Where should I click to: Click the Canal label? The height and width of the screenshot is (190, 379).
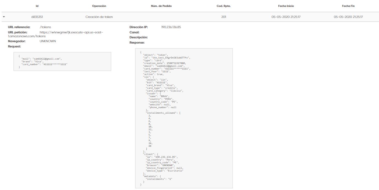pos(134,32)
